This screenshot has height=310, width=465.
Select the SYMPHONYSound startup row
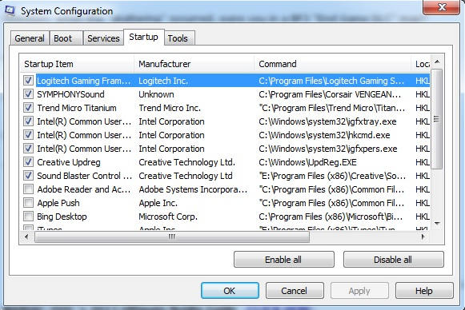[x=226, y=94]
